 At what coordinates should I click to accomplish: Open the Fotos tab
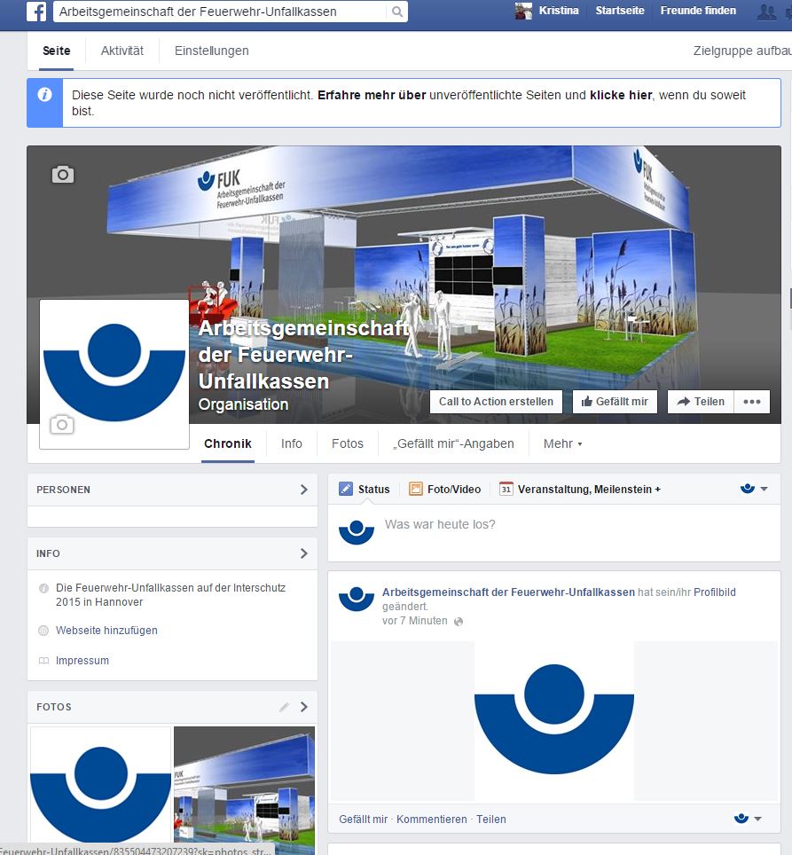point(347,443)
